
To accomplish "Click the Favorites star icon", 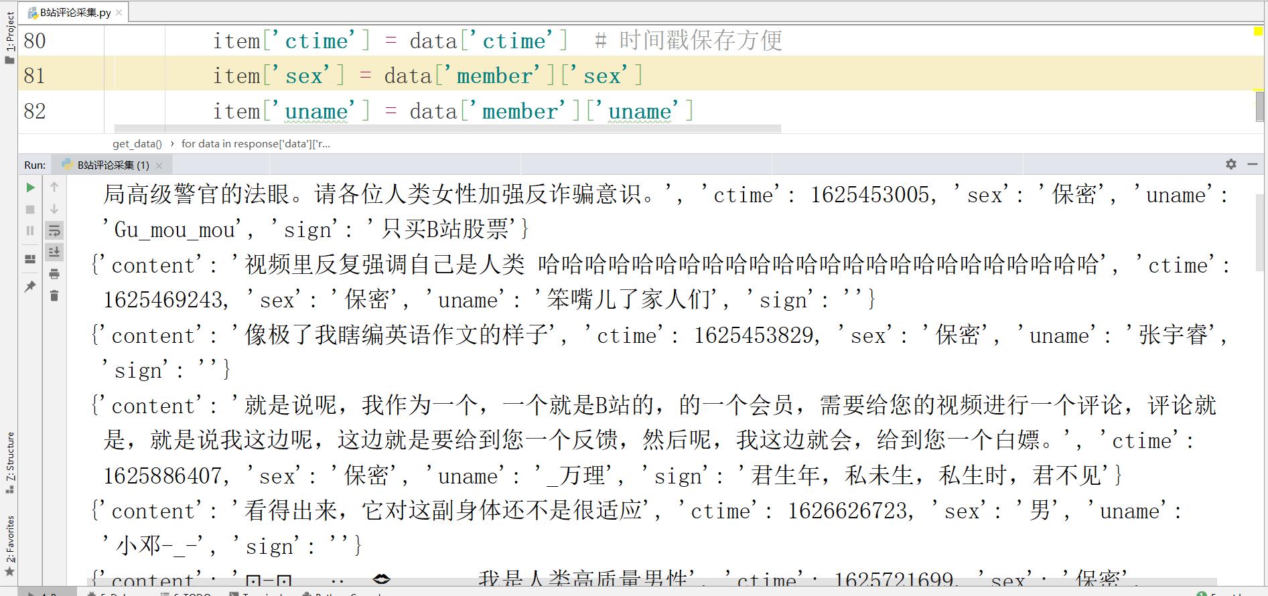I will pos(9,572).
